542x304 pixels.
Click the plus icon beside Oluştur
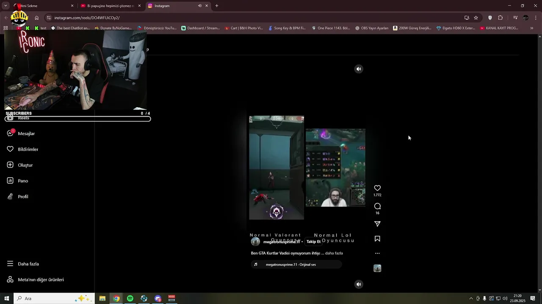click(10, 165)
